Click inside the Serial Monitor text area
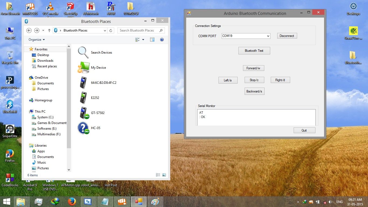Viewport: 368px width, 207px height. (x=256, y=117)
